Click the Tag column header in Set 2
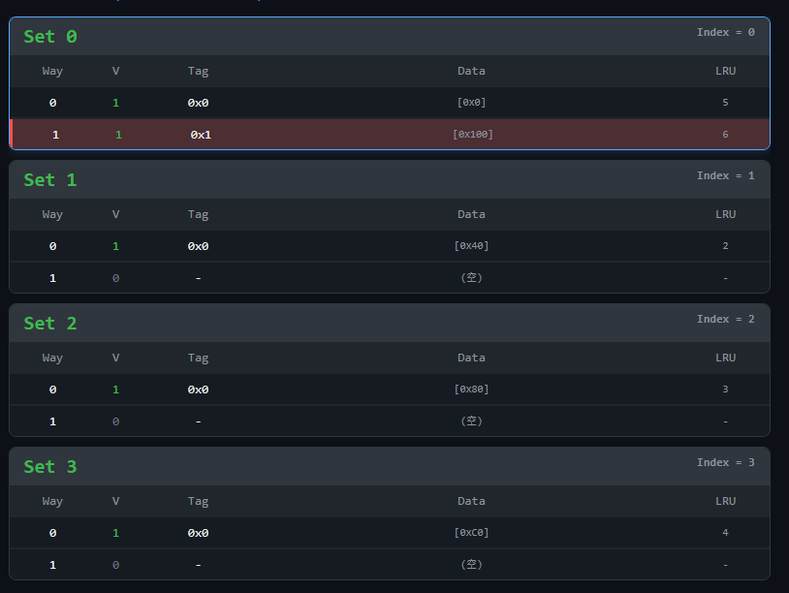Viewport: 789px width, 593px height. [x=198, y=358]
